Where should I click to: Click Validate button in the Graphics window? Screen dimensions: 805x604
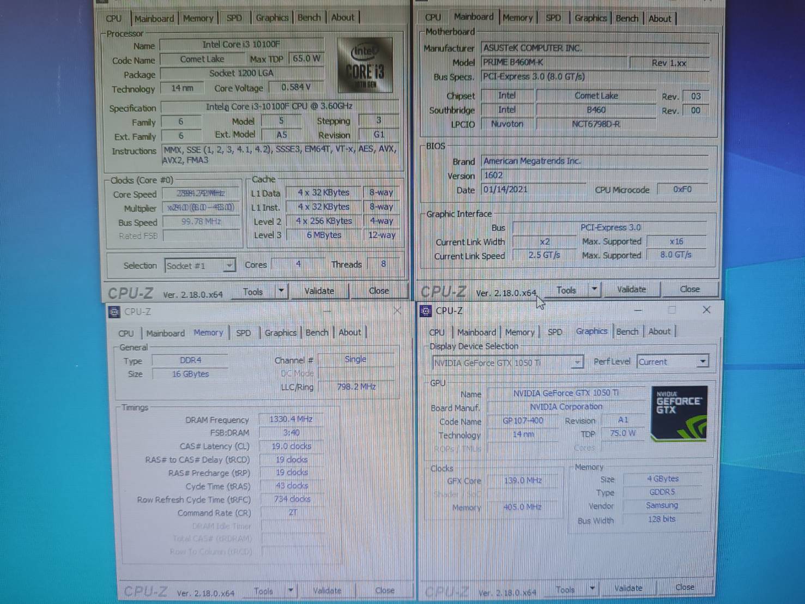click(x=628, y=588)
